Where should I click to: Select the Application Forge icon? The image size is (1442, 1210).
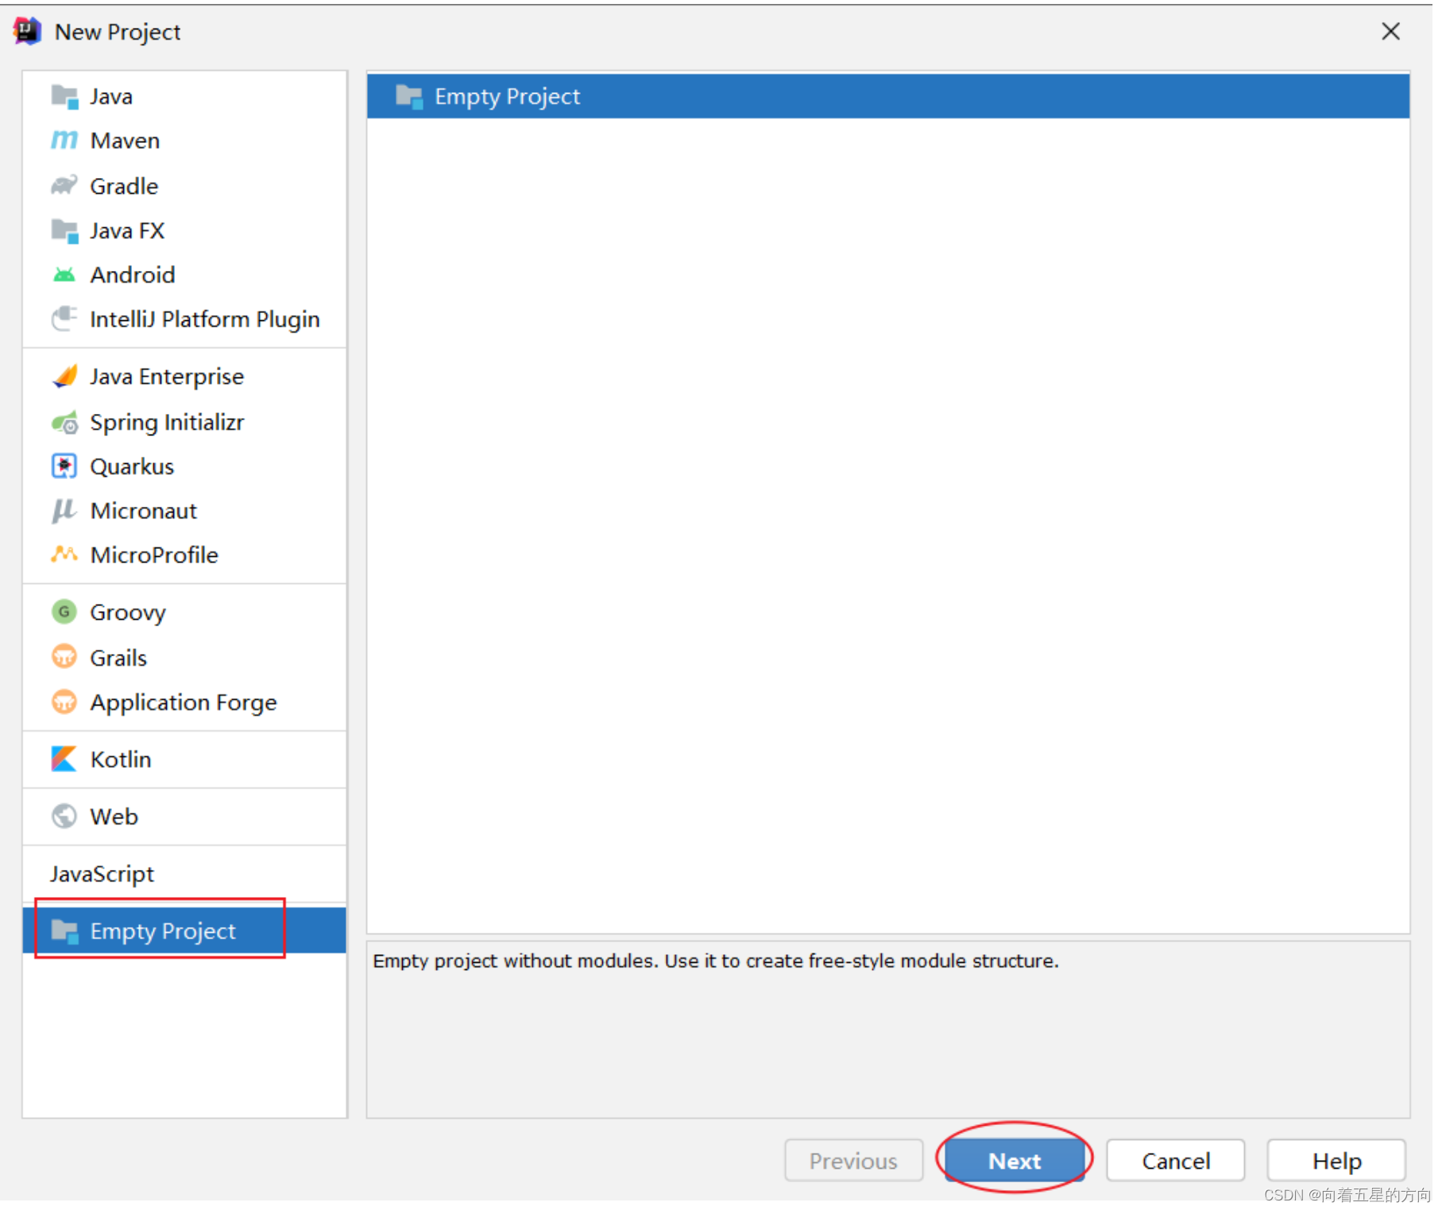pyautogui.click(x=64, y=702)
